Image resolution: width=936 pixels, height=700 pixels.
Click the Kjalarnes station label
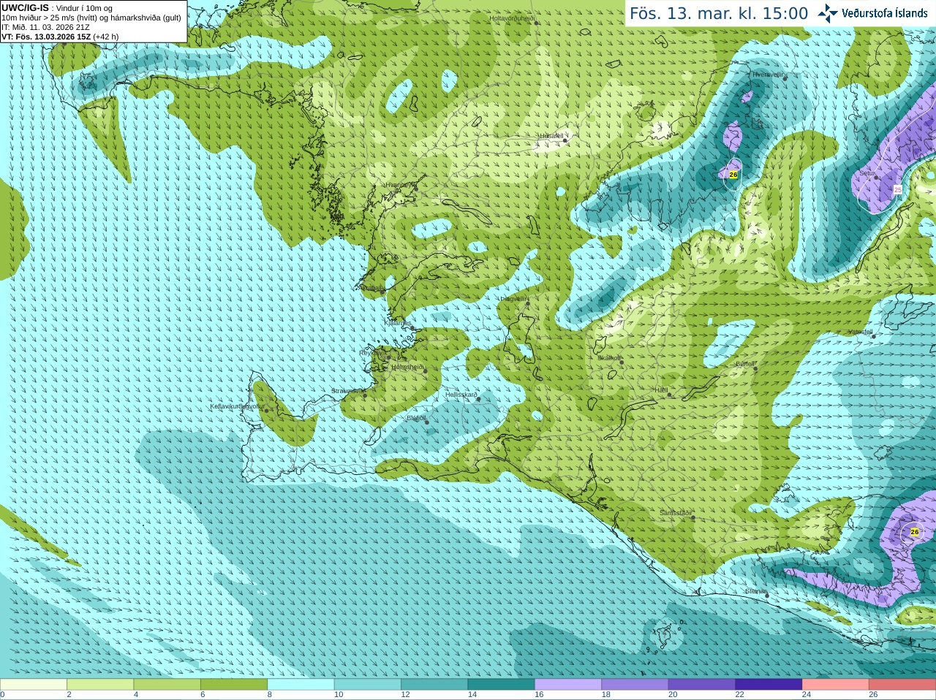tap(398, 322)
